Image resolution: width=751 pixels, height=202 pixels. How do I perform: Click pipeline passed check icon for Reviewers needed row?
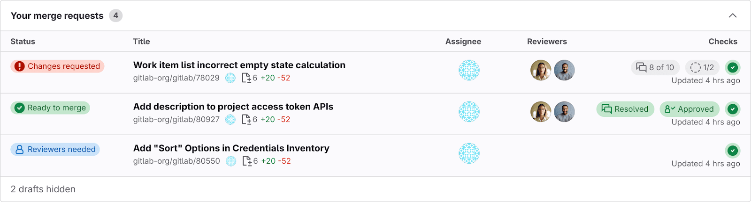(733, 151)
